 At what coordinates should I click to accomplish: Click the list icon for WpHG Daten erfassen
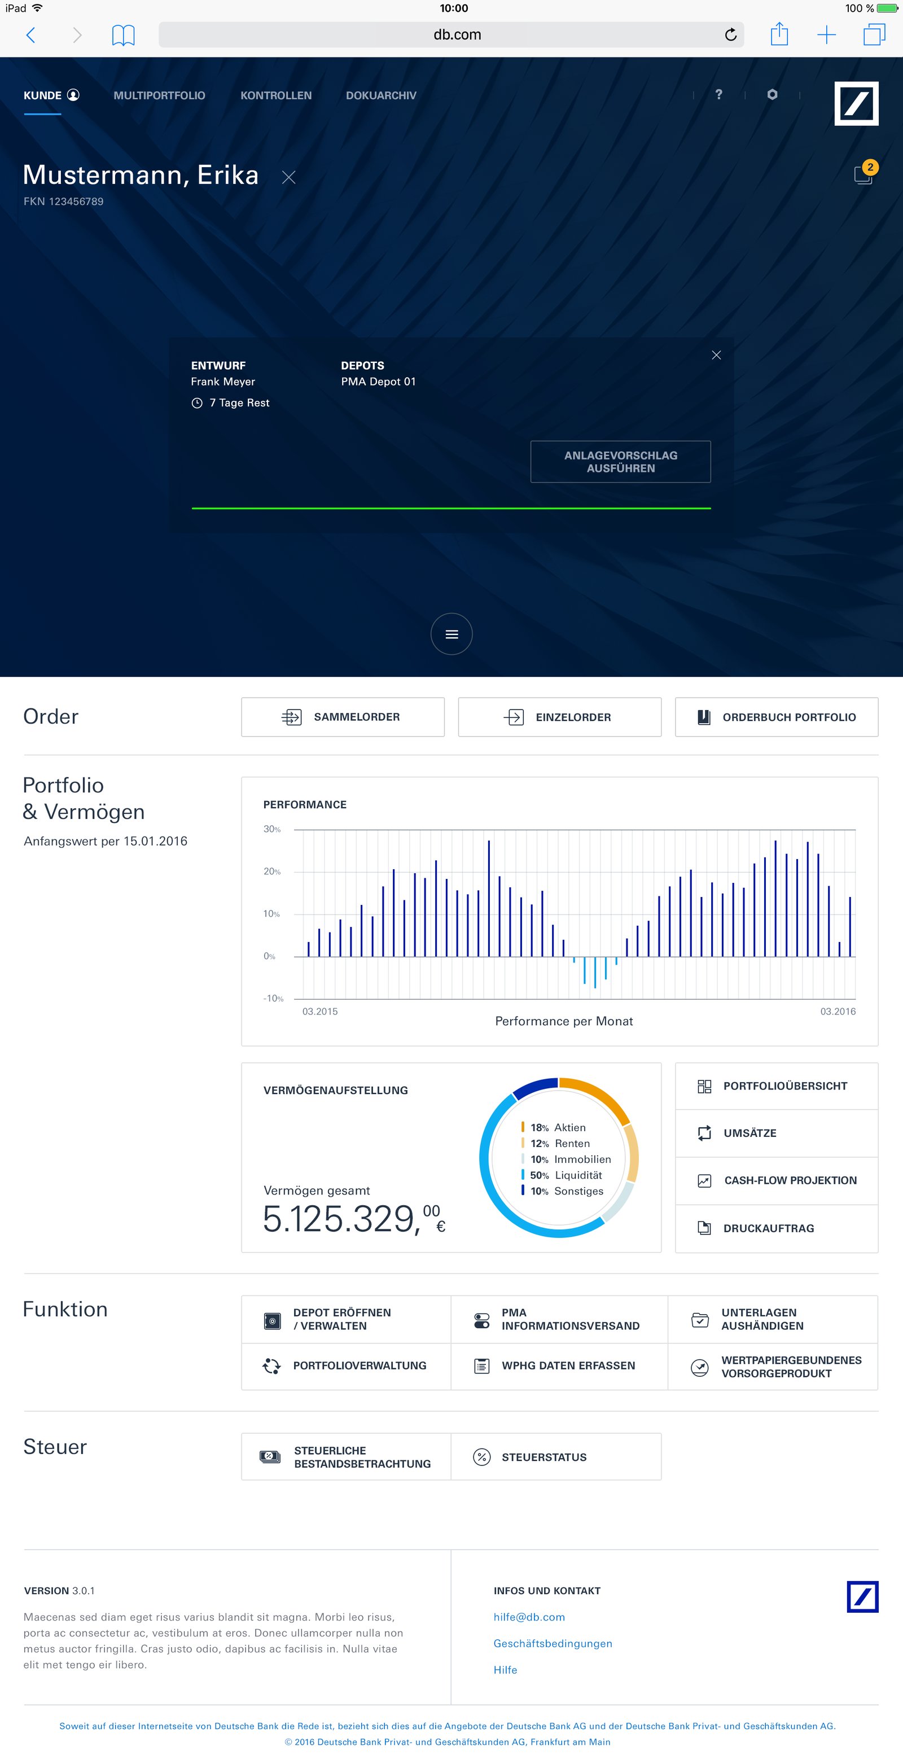[482, 1366]
